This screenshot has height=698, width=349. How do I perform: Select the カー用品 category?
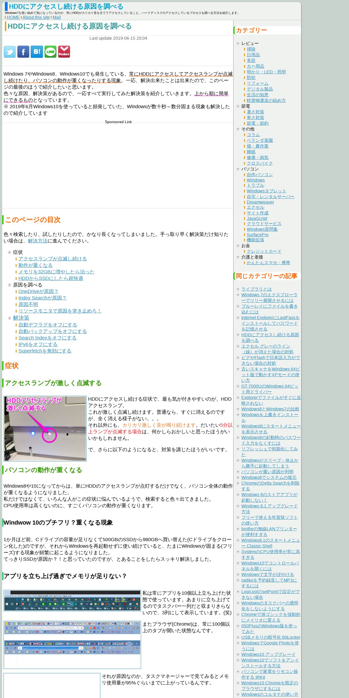255,66
